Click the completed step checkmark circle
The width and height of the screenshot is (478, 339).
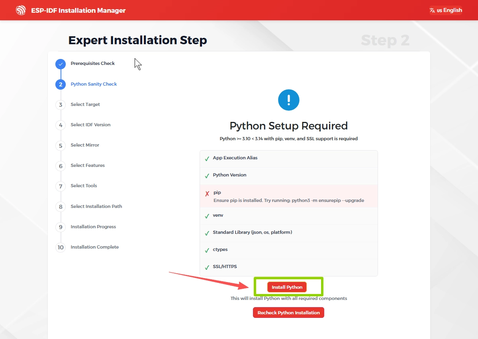pos(61,64)
